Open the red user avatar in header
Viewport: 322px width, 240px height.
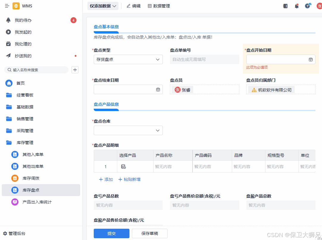[x=319, y=6]
